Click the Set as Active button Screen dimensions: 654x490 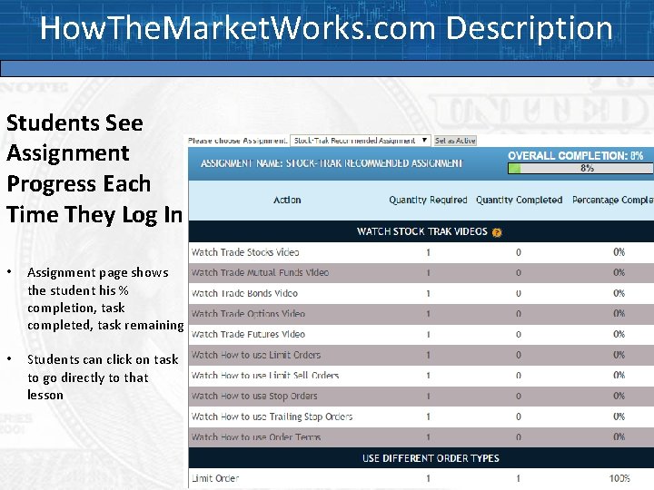click(x=455, y=141)
